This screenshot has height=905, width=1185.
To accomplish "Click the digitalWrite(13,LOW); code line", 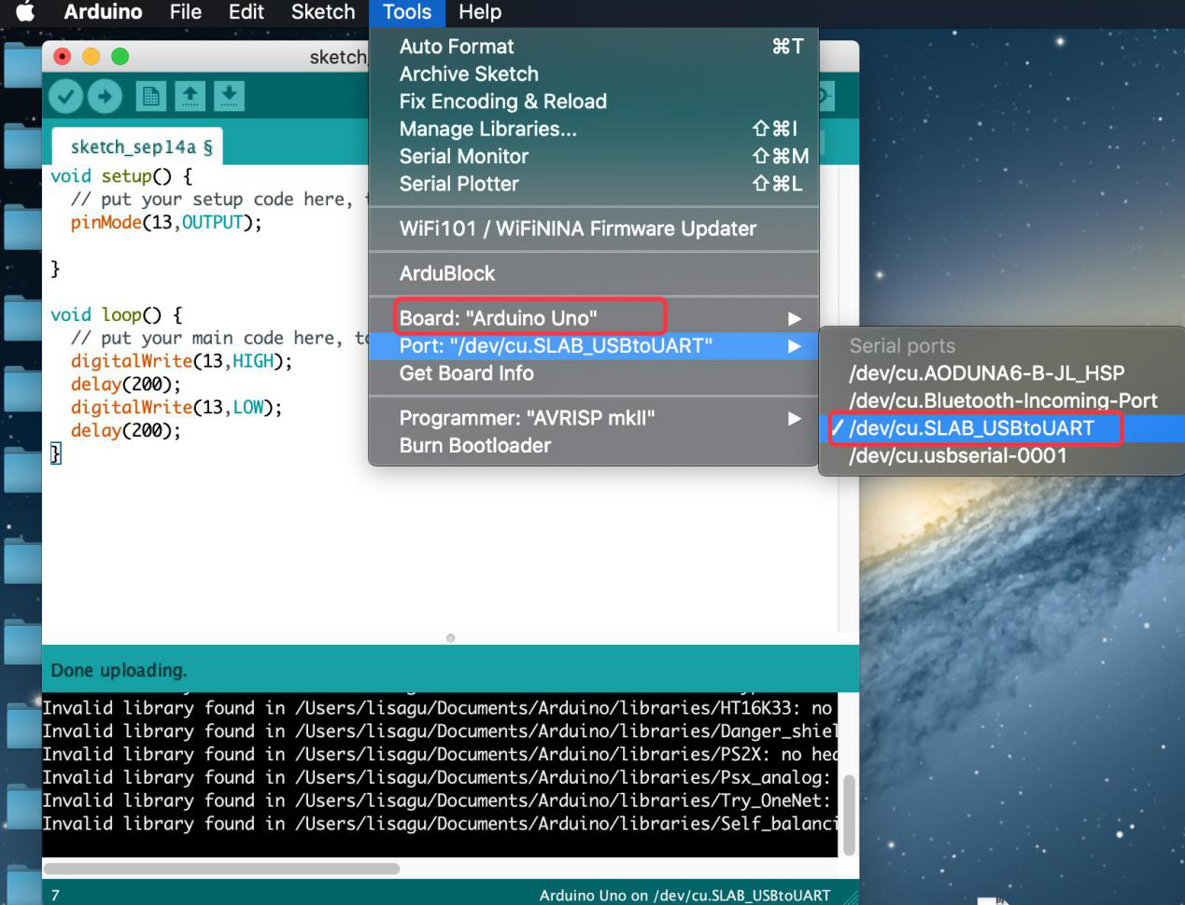I will pyautogui.click(x=176, y=408).
